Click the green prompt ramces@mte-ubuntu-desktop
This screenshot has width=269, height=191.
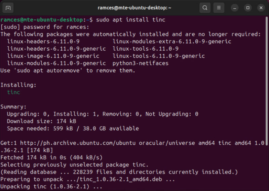pos(42,20)
